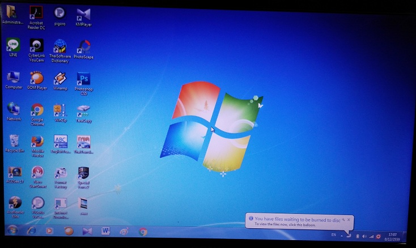The image size is (416, 248).
Task: Click the disc burn tray icon
Action: 349,236
